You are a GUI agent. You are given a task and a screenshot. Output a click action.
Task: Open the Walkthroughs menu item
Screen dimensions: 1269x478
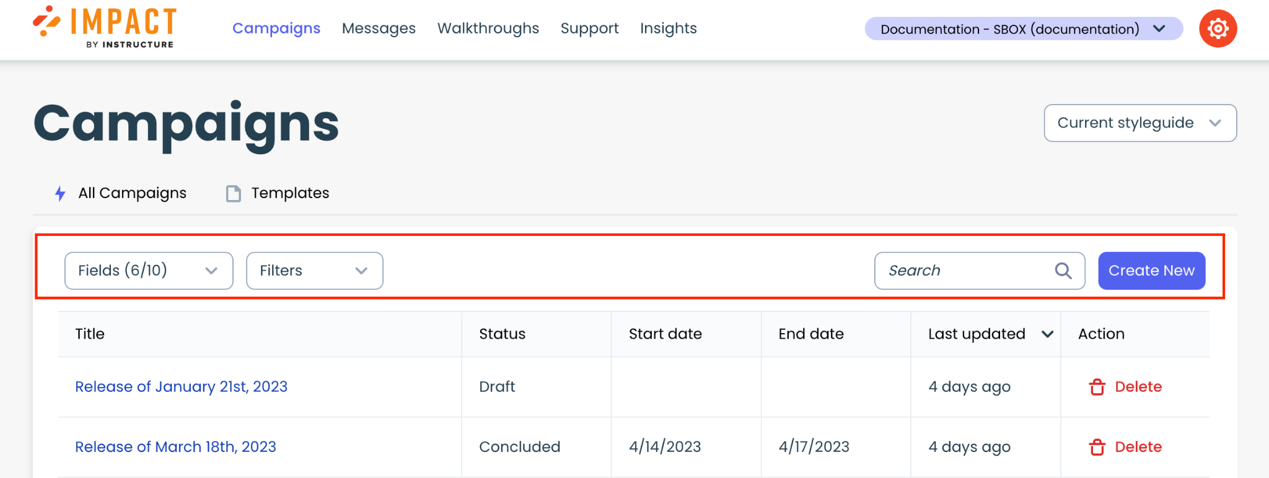pyautogui.click(x=488, y=28)
